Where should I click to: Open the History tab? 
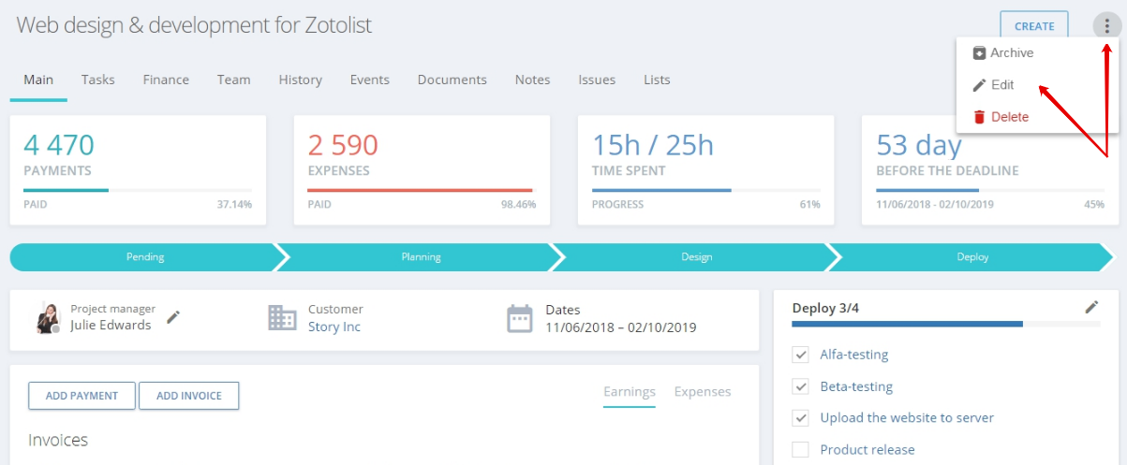[301, 80]
